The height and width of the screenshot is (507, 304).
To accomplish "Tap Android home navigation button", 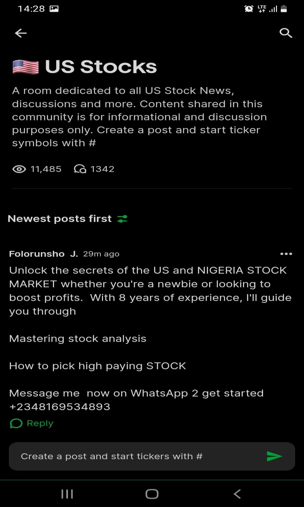I will pos(152,493).
